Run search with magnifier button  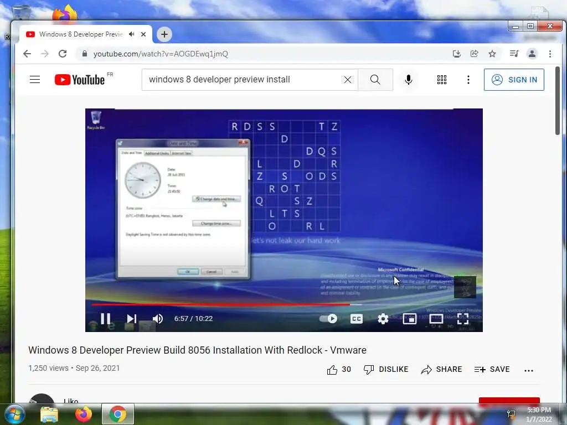[x=375, y=80]
